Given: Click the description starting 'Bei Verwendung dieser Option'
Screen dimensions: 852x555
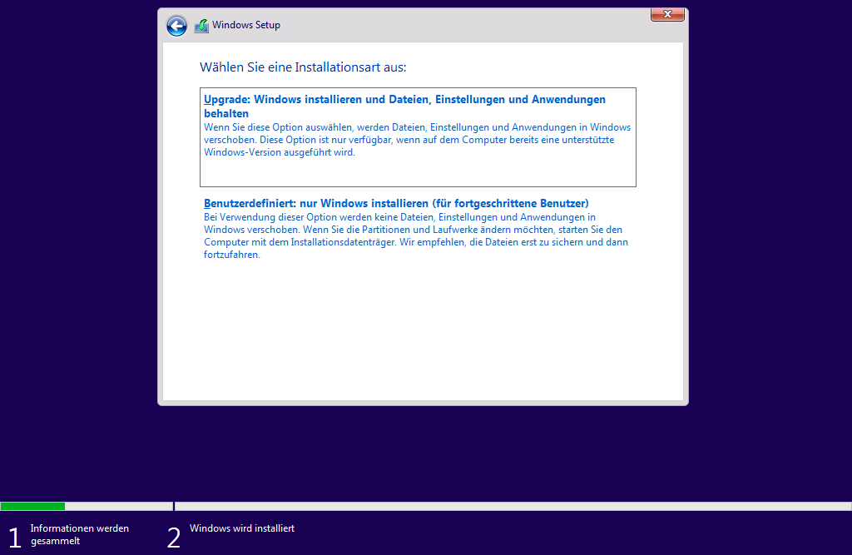Looking at the screenshot, I should point(416,236).
